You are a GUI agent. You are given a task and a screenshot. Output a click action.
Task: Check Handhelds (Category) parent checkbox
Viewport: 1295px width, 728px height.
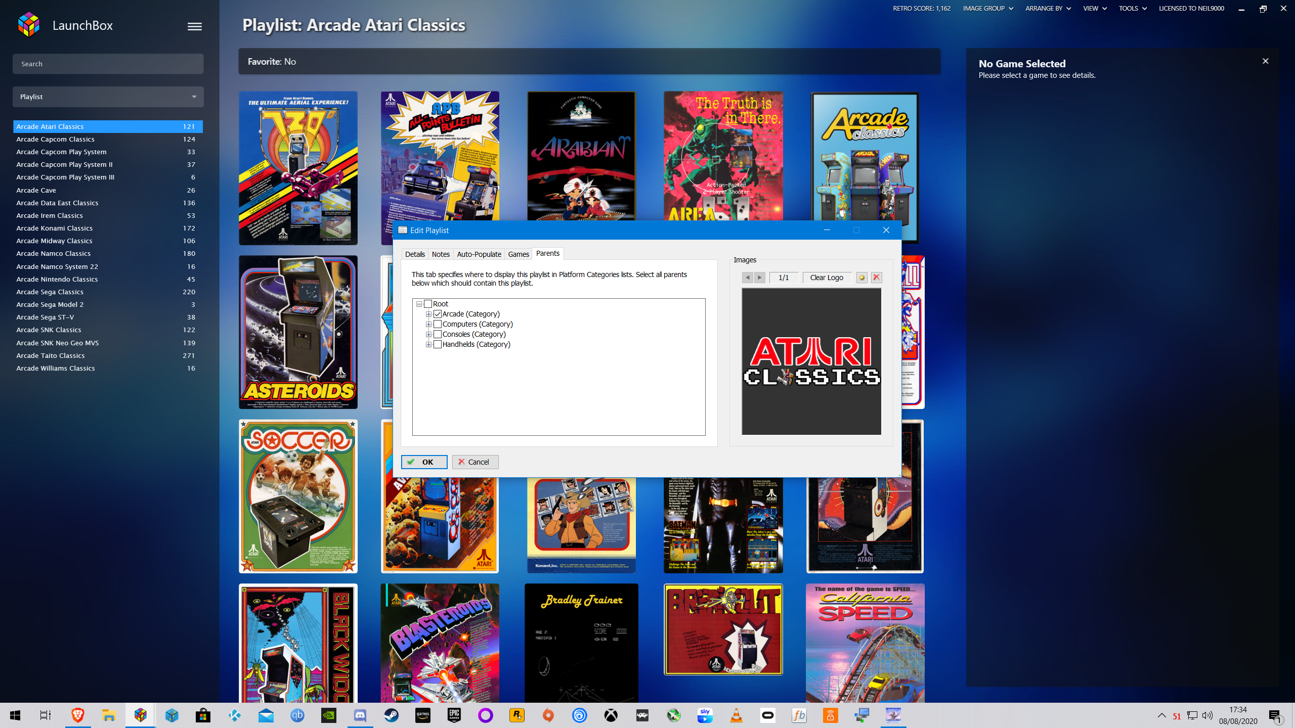click(x=438, y=344)
